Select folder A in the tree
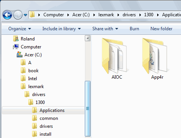The height and width of the screenshot is (138, 181). point(30,63)
